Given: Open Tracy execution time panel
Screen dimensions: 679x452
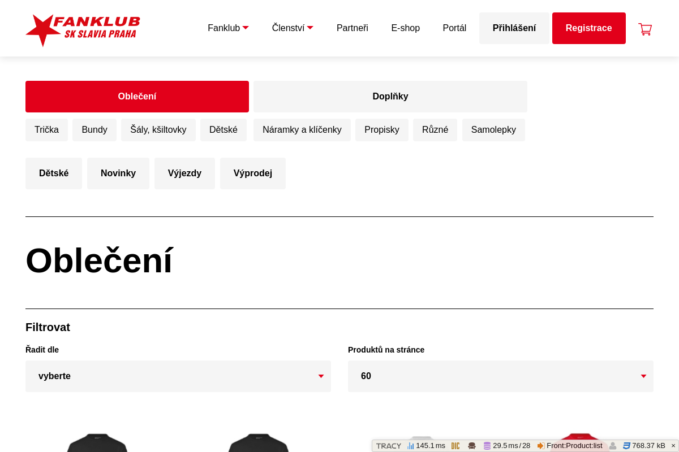Looking at the screenshot, I should [x=426, y=446].
